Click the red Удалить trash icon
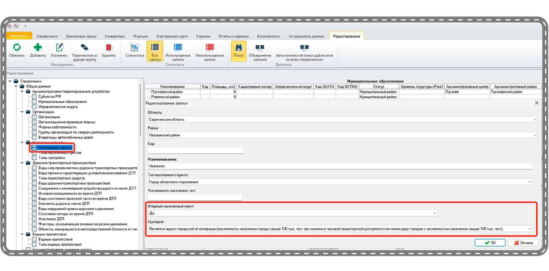The height and width of the screenshot is (271, 549). coord(109,47)
